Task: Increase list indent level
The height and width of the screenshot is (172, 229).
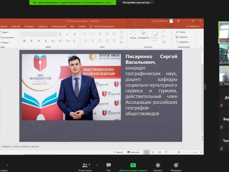Action: 107,34
